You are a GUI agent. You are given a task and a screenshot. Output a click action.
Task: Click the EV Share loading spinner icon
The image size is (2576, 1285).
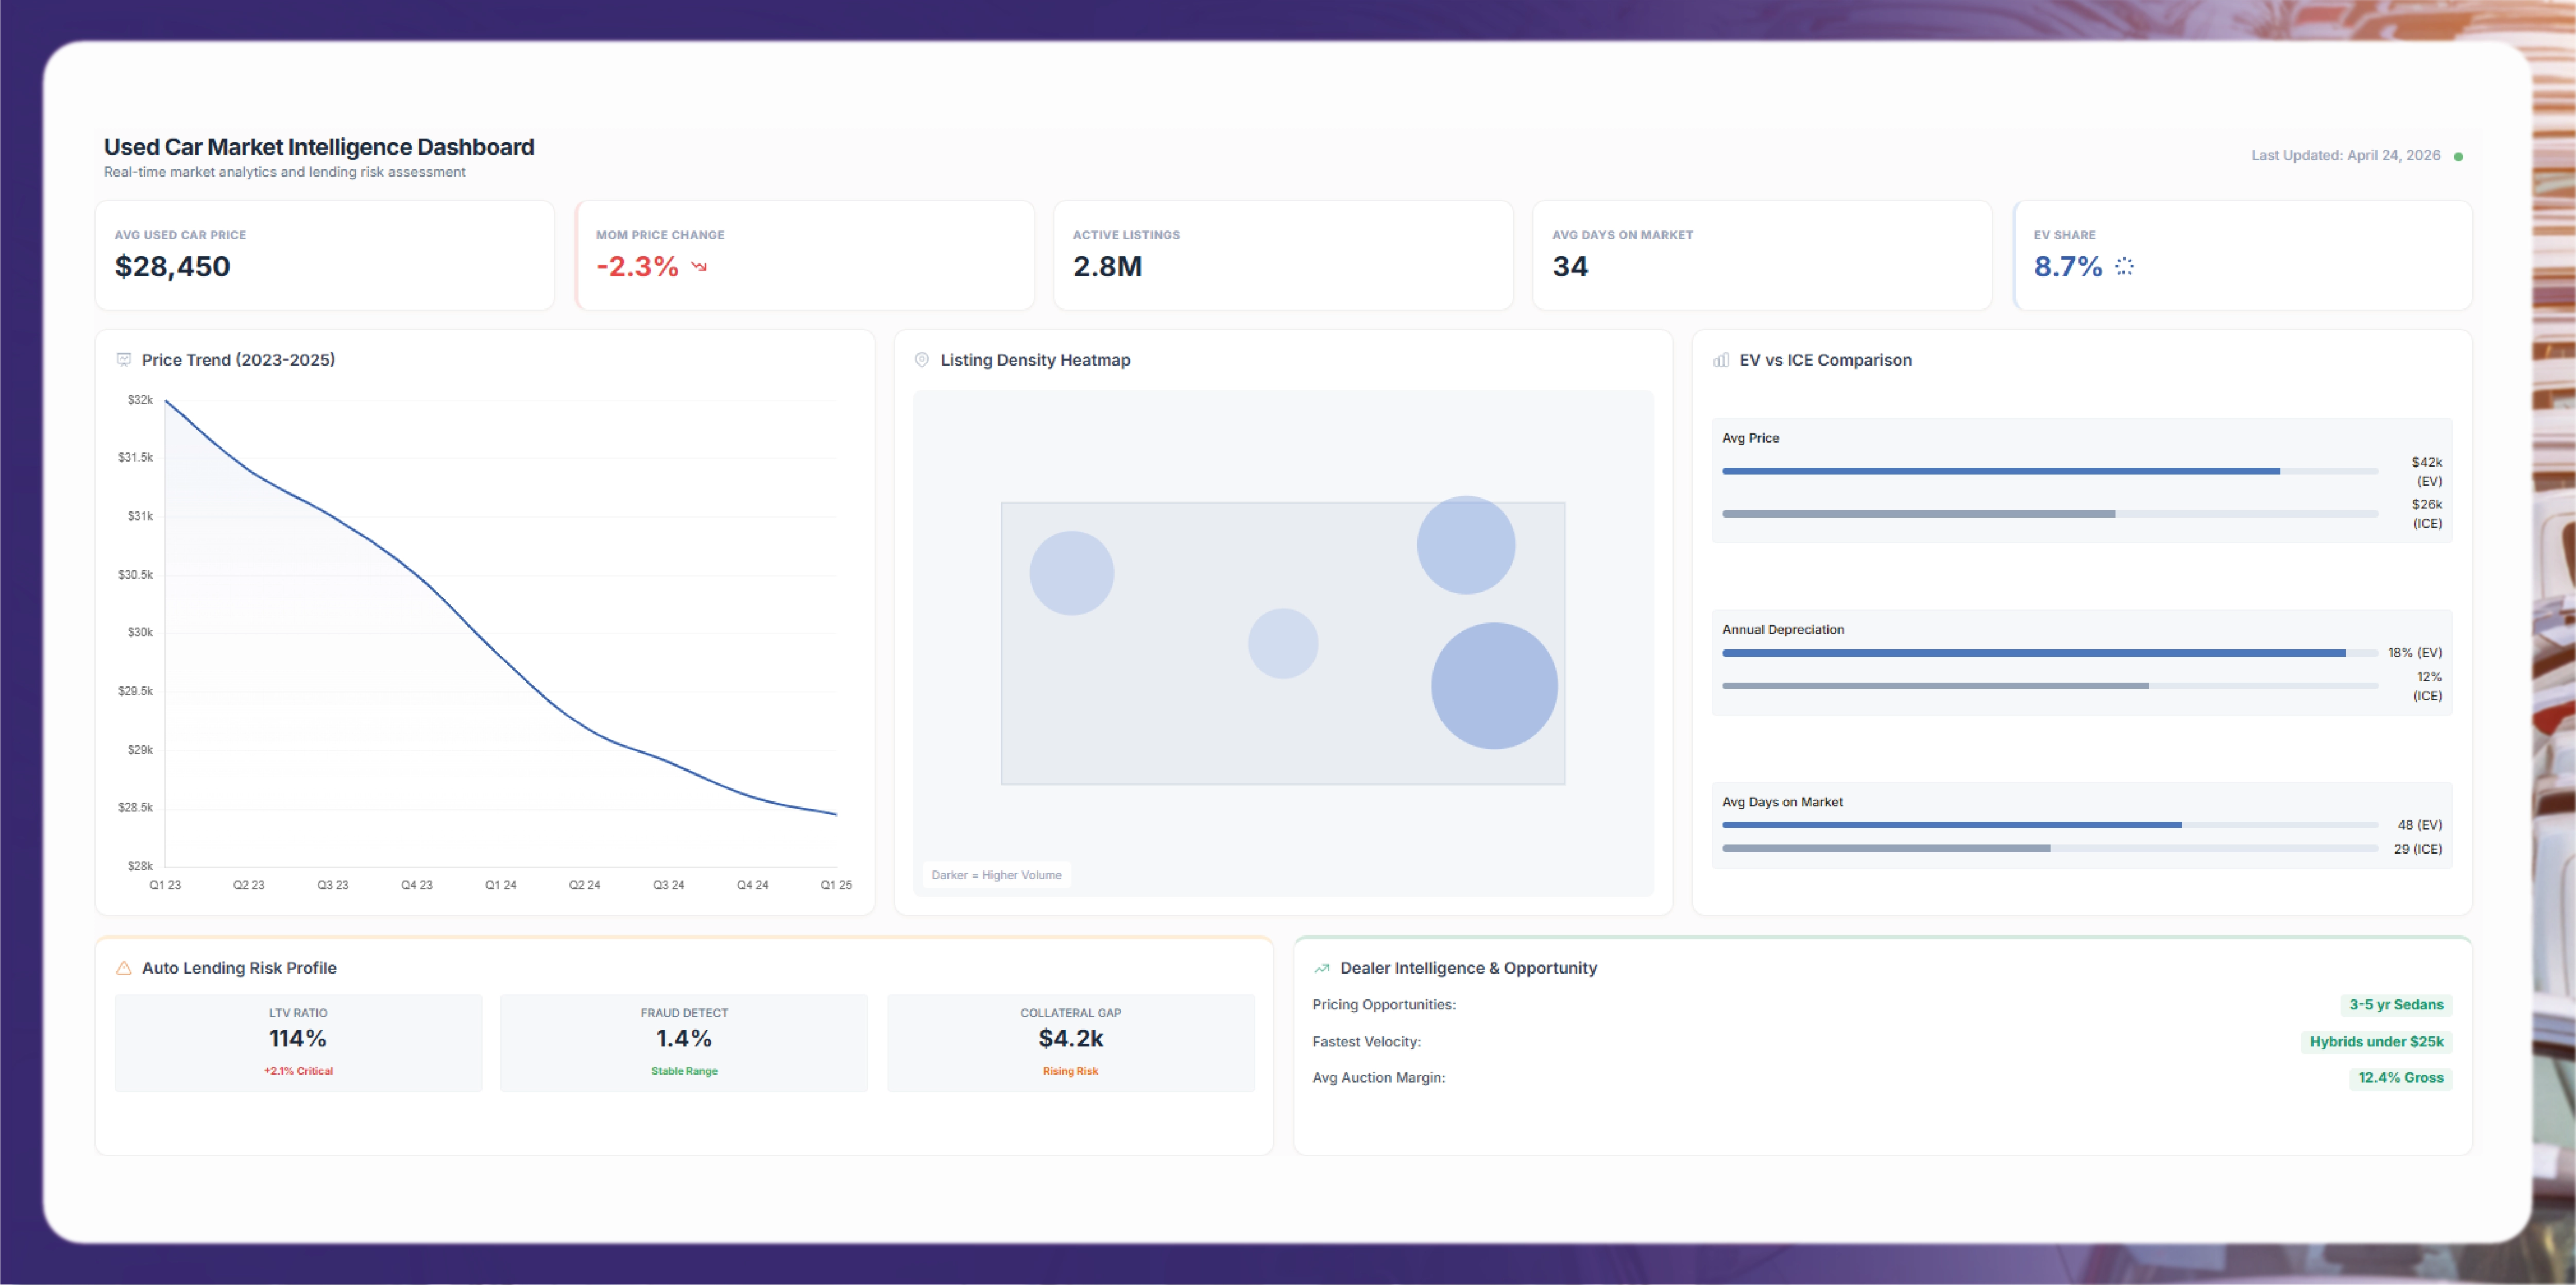(x=2125, y=267)
